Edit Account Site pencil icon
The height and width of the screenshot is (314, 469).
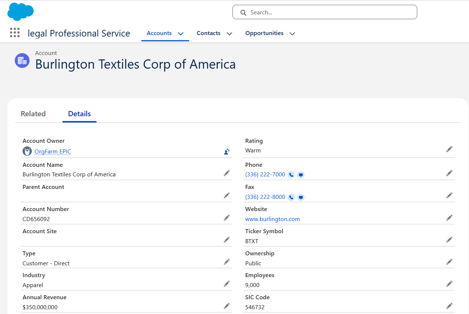(227, 240)
